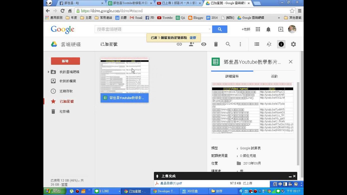Open the more actions three-dot menu
The width and height of the screenshot is (347, 195).
[x=240, y=44]
